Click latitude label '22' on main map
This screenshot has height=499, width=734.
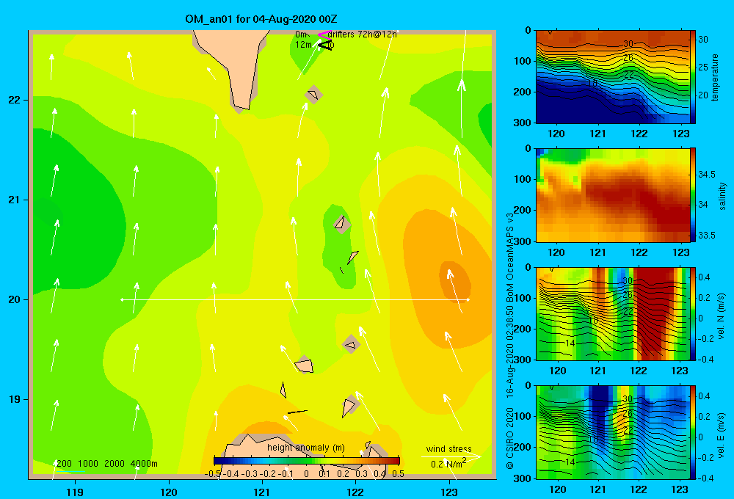pos(15,100)
